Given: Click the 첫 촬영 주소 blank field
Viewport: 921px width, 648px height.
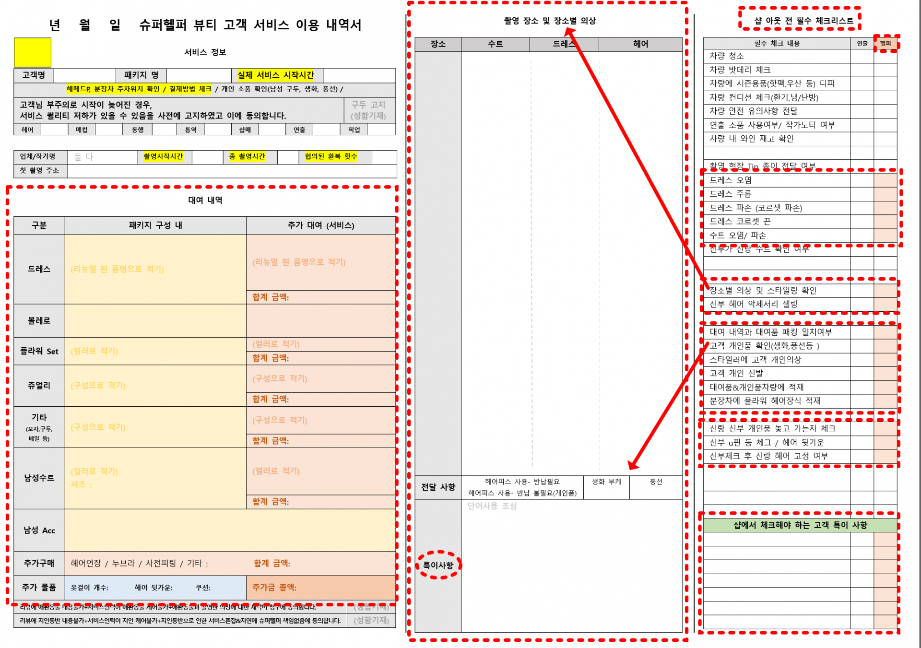Looking at the screenshot, I should (x=232, y=171).
